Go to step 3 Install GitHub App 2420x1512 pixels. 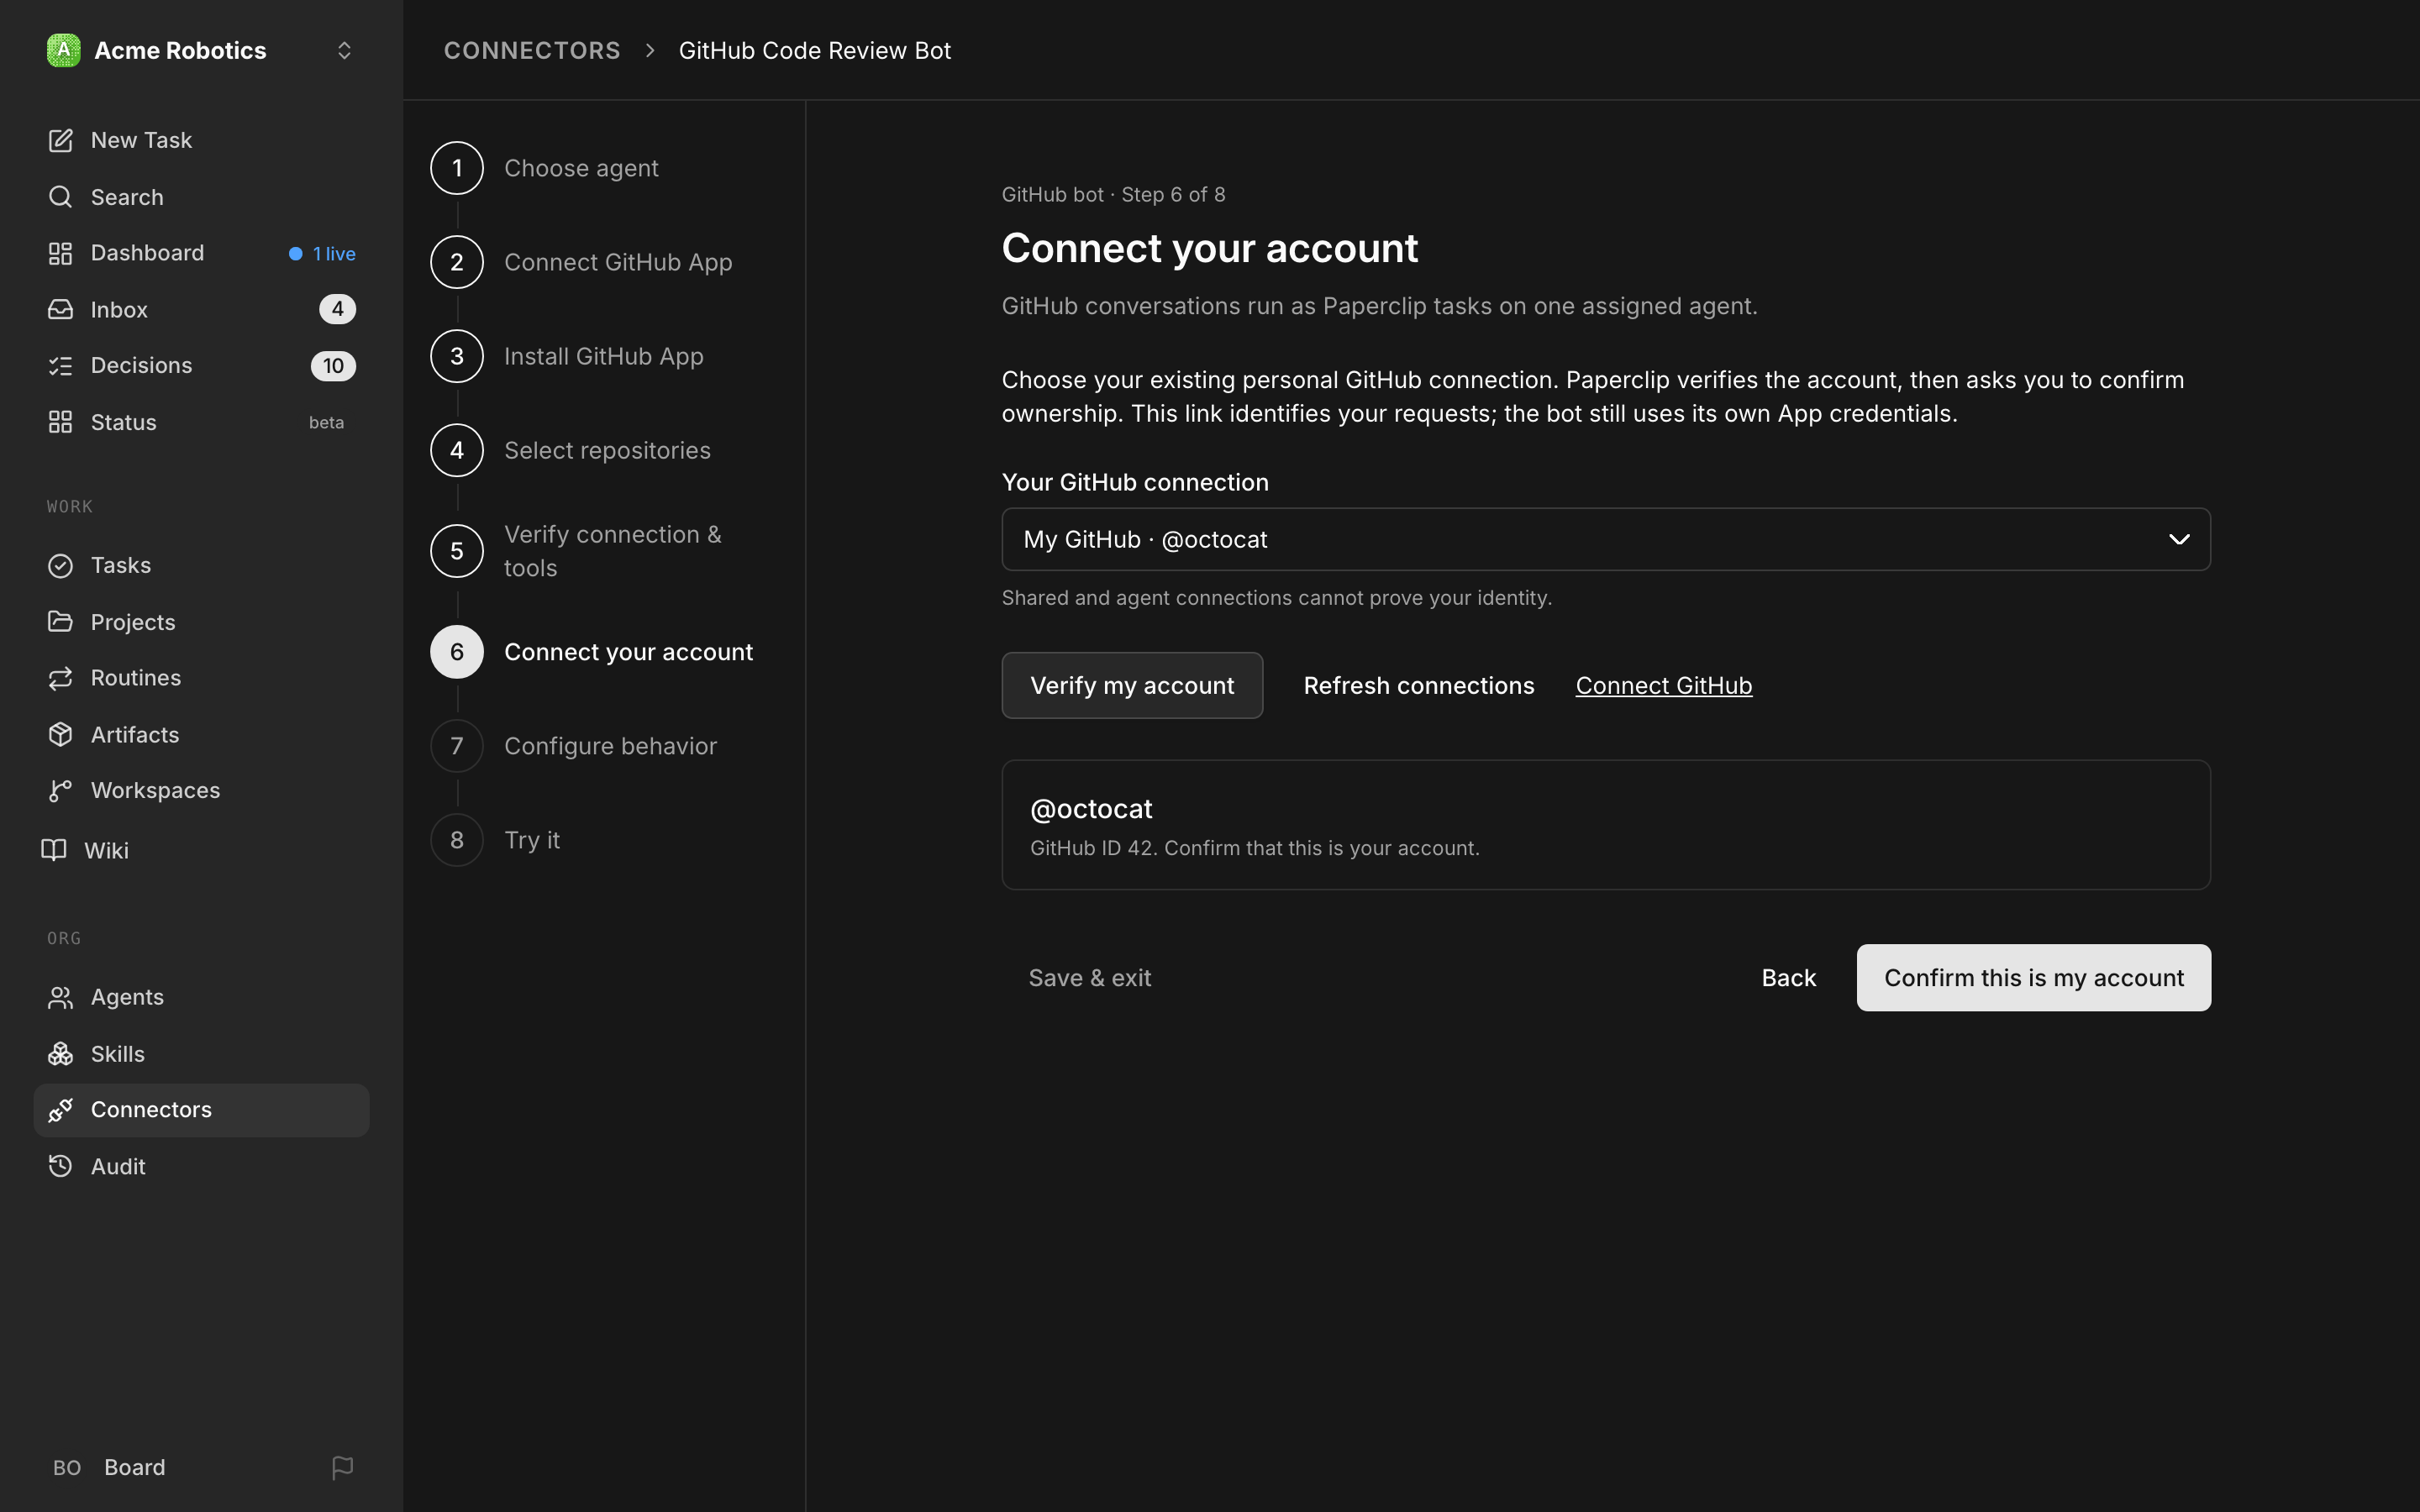pyautogui.click(x=567, y=356)
